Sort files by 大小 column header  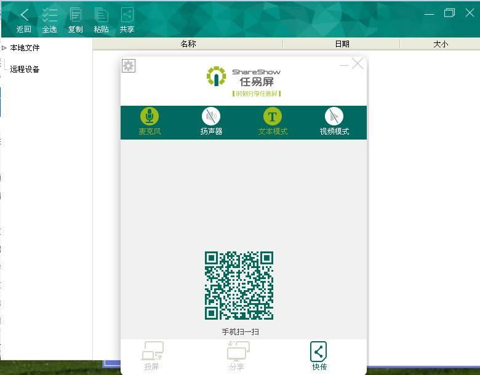441,44
